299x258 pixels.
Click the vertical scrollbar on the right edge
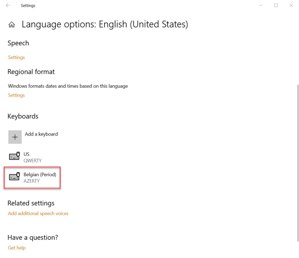(298, 164)
